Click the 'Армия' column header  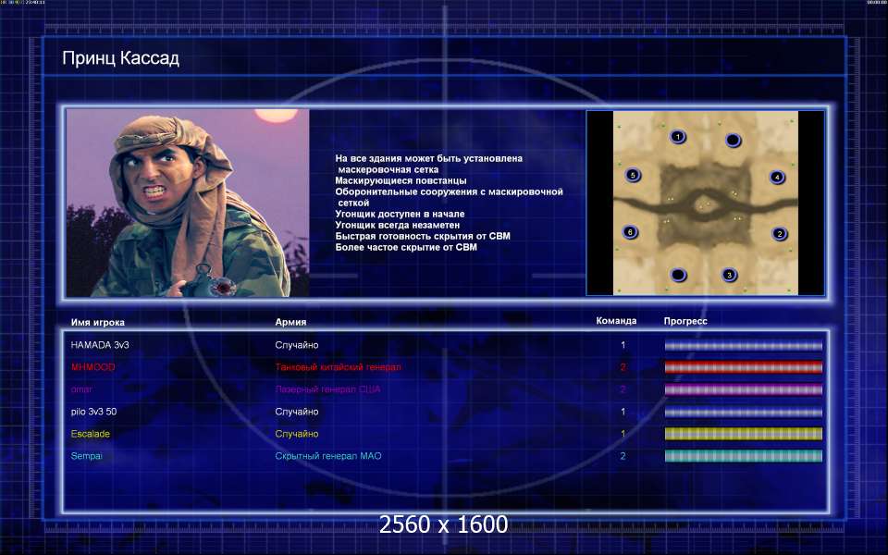click(x=290, y=322)
